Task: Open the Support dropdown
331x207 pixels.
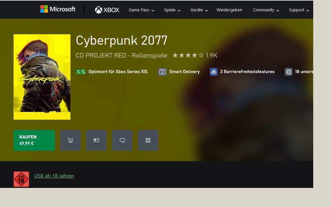Action: point(299,10)
